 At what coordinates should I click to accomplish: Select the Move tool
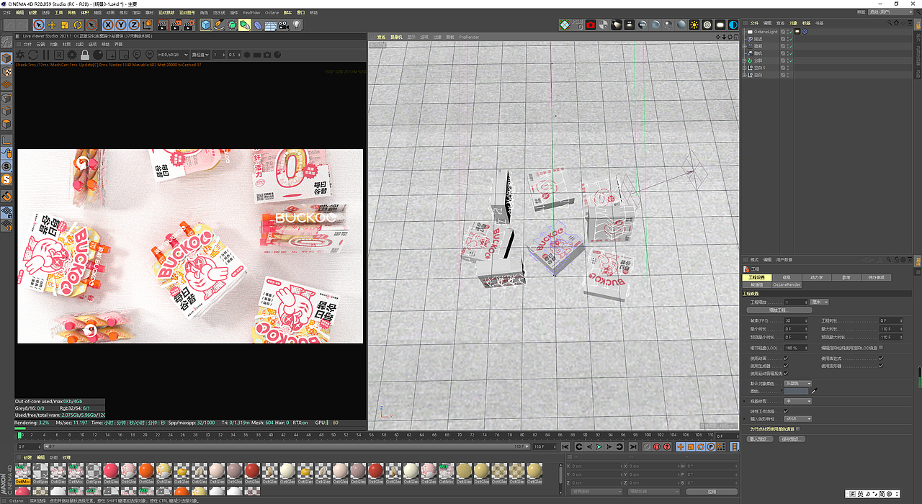[x=52, y=24]
